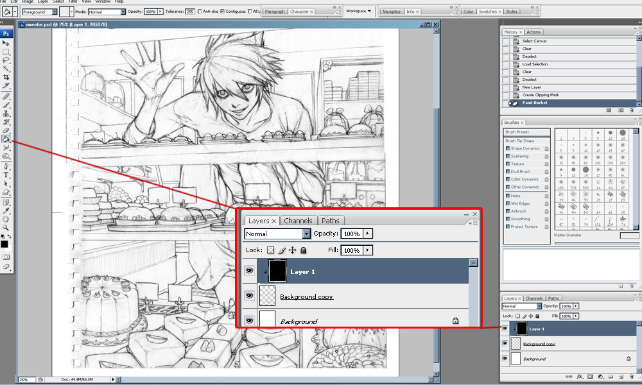Select the Hand tool
The image size is (642, 385).
(x=6, y=219)
